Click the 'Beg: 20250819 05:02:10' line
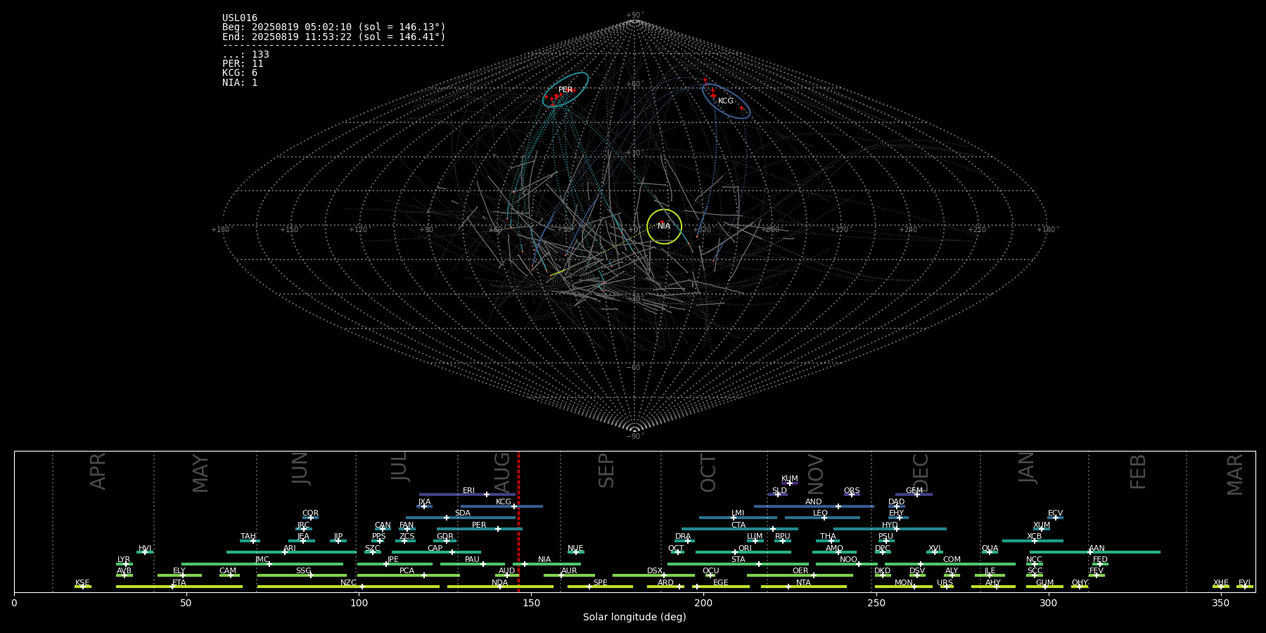 tap(334, 27)
